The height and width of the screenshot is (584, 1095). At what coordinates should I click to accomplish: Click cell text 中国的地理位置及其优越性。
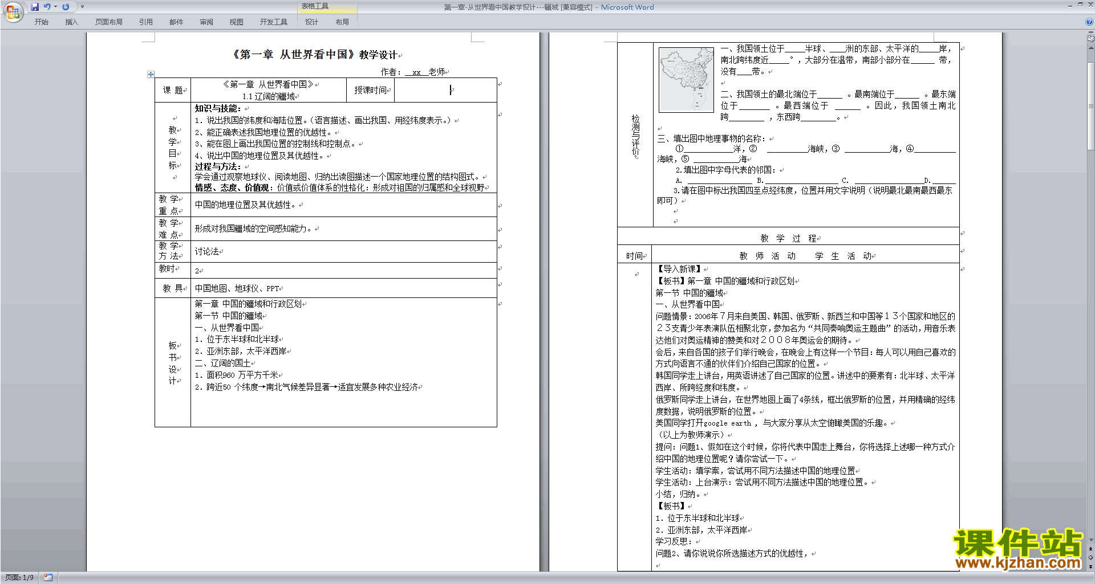pyautogui.click(x=246, y=205)
